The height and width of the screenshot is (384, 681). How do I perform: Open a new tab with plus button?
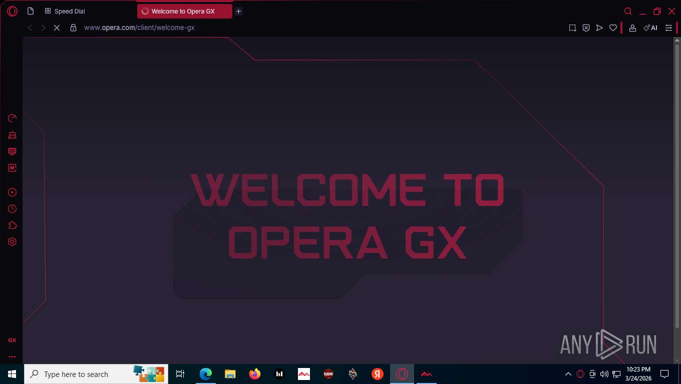(239, 11)
